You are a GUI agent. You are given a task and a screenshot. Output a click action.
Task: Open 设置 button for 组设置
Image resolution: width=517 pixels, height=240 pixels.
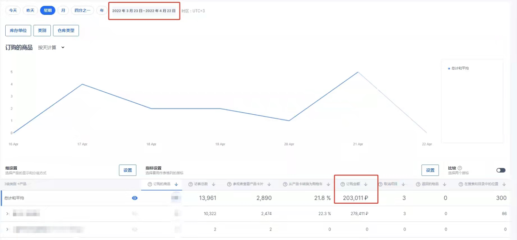click(128, 170)
